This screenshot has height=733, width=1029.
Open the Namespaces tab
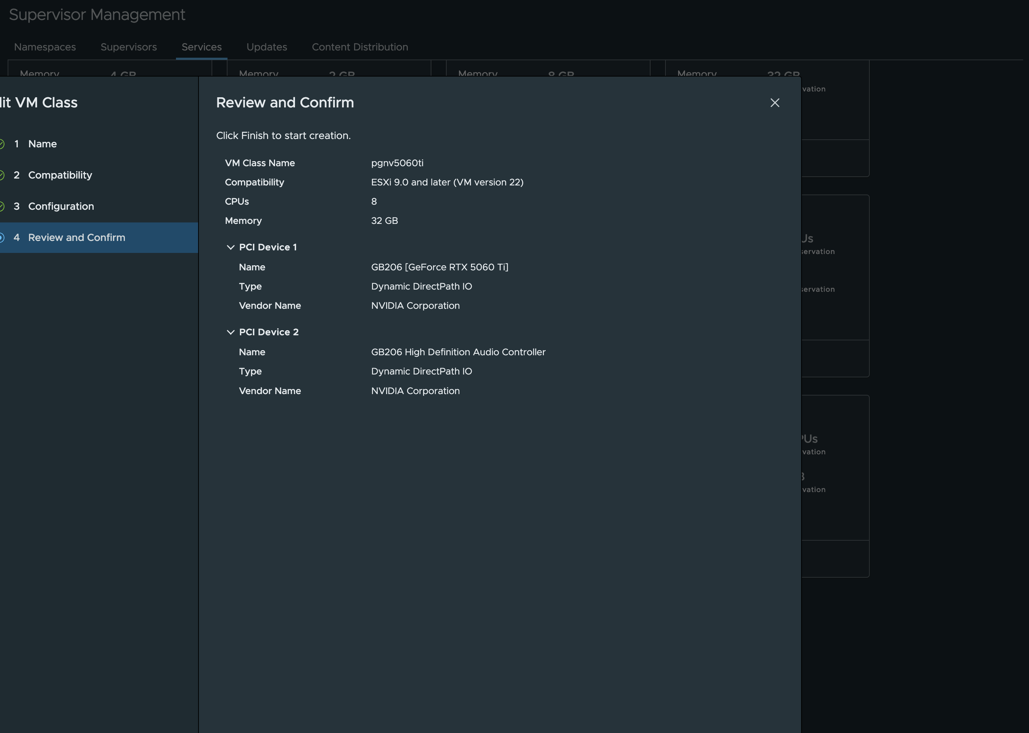pyautogui.click(x=45, y=47)
